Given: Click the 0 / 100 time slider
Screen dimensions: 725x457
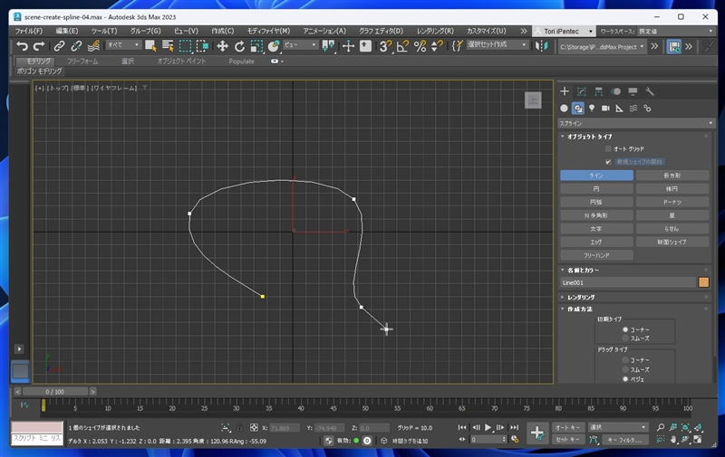Looking at the screenshot, I should coord(55,392).
